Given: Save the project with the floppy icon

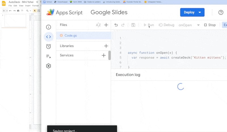Looking at the screenshot, I should coord(133,25).
